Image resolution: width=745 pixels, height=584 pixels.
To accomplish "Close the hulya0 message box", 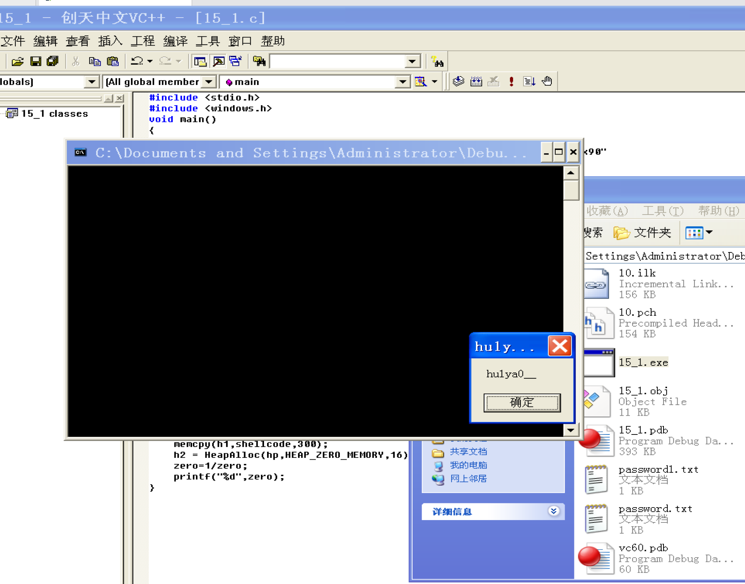I will coord(560,346).
